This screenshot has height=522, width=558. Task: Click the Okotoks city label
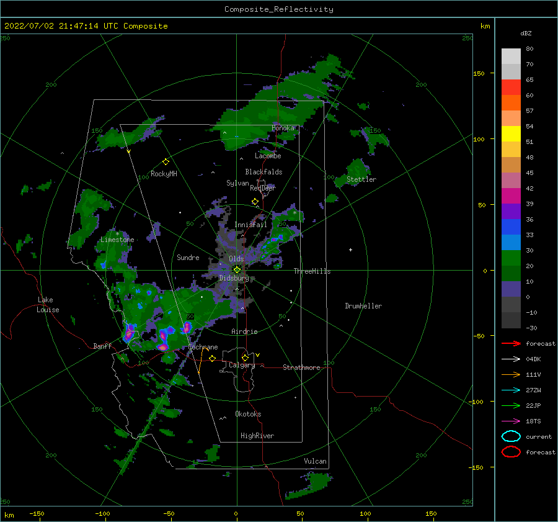tap(248, 414)
